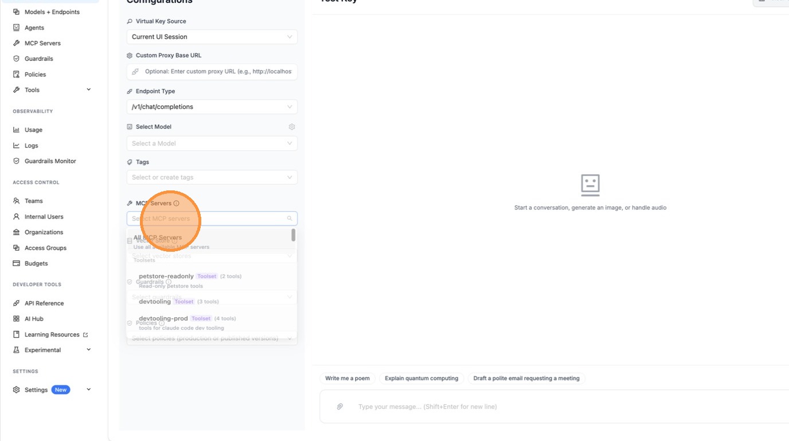Open the Guardrails sidebar page
Viewport: 789px width, 441px height.
[x=39, y=58]
